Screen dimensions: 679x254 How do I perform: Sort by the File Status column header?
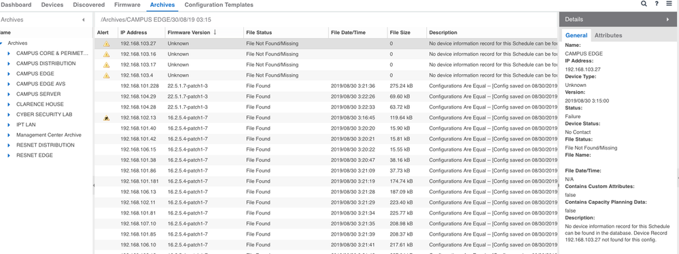click(x=285, y=33)
